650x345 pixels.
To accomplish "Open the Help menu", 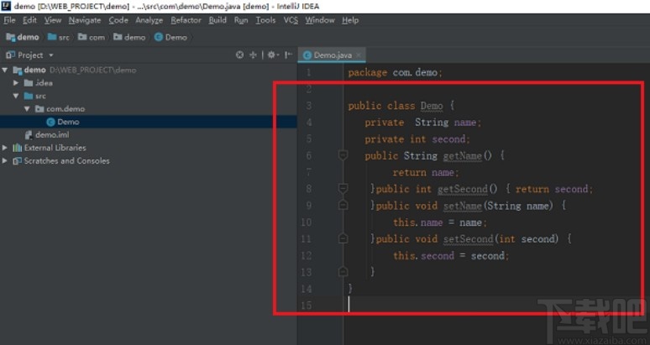I will [x=350, y=20].
